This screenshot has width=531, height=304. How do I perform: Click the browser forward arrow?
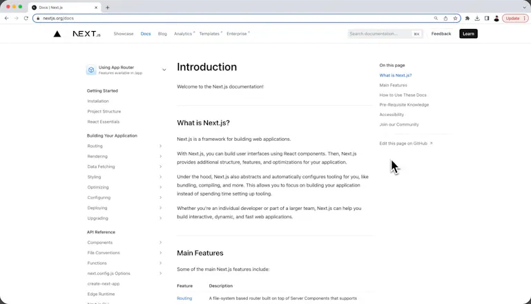click(x=17, y=18)
